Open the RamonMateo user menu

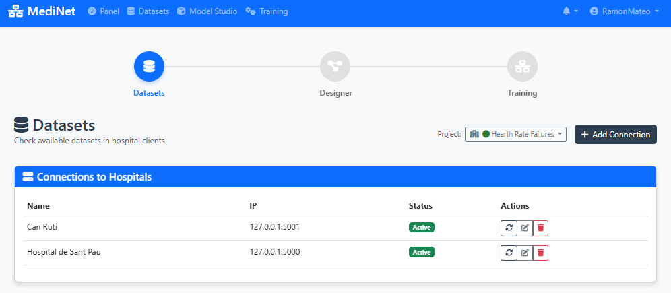[x=624, y=11]
